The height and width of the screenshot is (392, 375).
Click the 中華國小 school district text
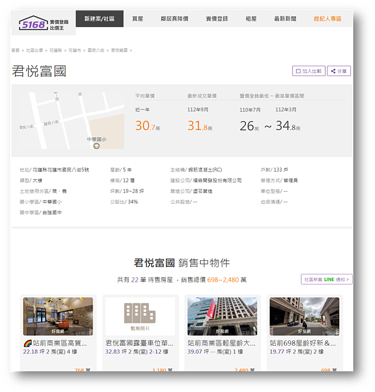pyautogui.click(x=52, y=202)
